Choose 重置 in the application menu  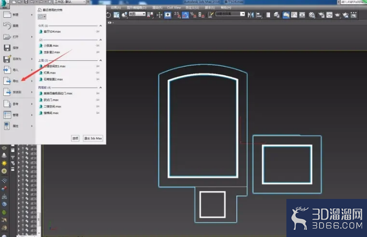coord(17,26)
